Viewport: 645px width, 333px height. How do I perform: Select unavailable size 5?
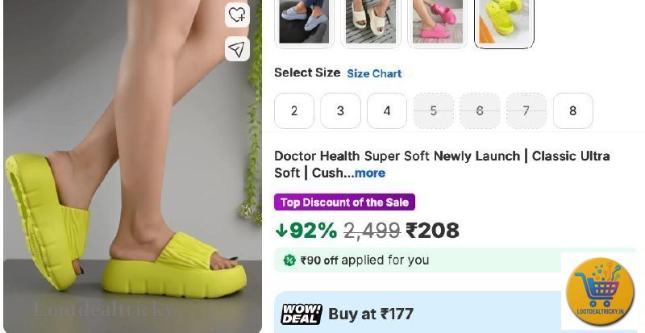433,110
